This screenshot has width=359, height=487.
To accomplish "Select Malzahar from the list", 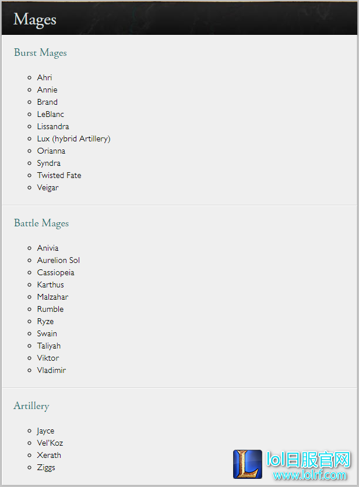I will (x=52, y=297).
